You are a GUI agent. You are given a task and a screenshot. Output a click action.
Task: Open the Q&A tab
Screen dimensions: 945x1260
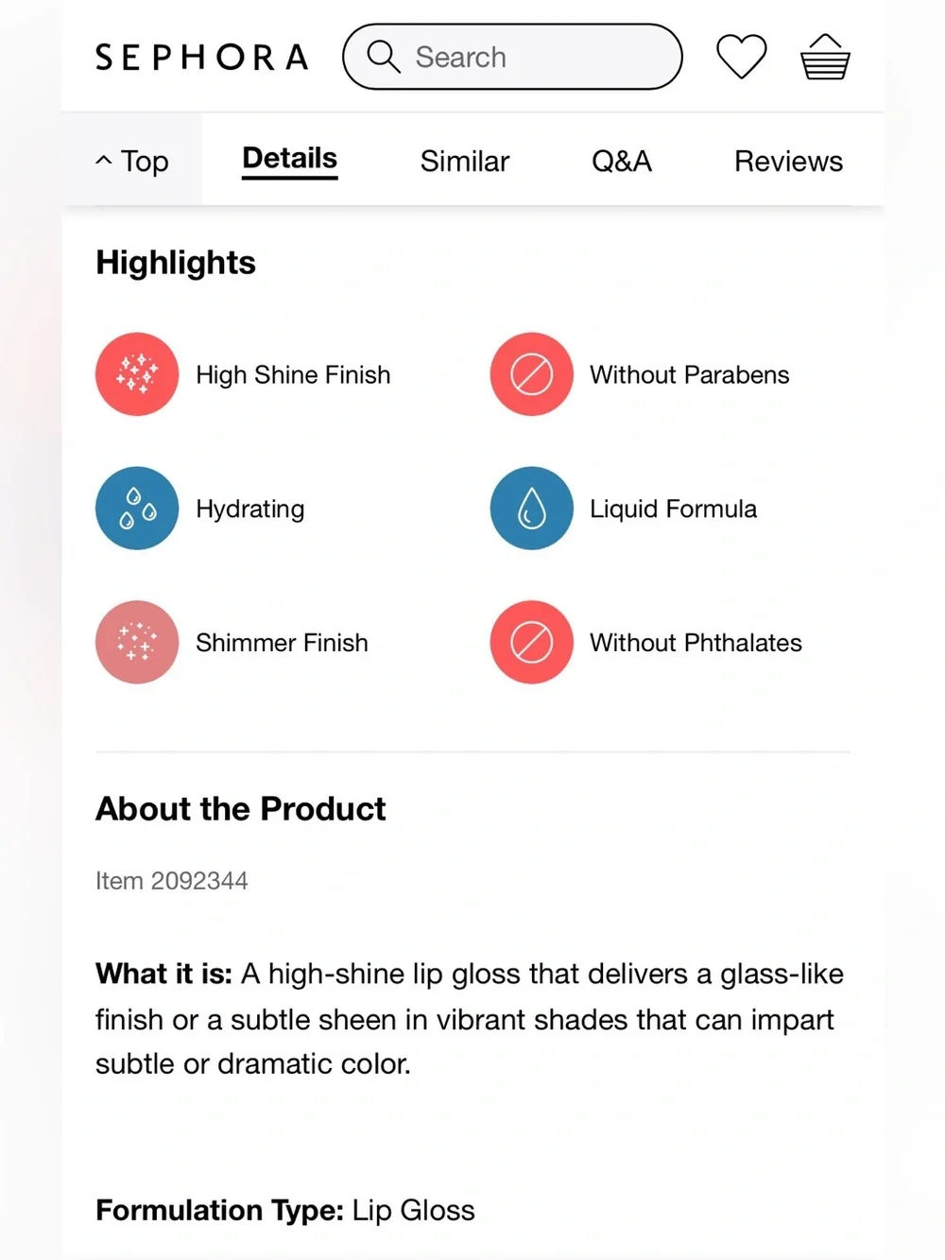point(622,162)
